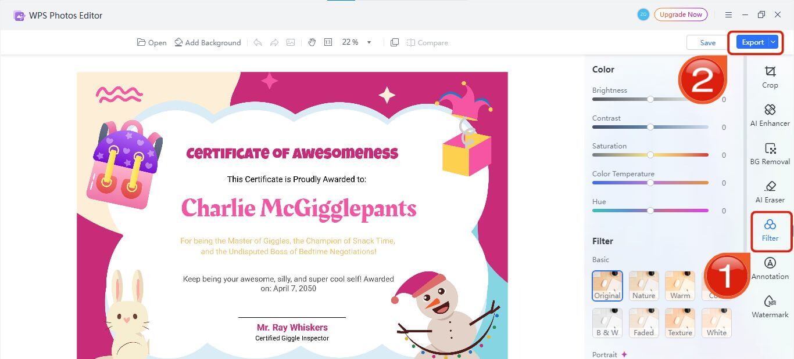
Task: Click the certificate image on the canvas
Action: [292, 215]
